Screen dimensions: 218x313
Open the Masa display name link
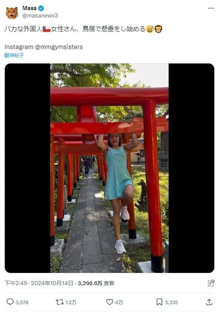29,8
